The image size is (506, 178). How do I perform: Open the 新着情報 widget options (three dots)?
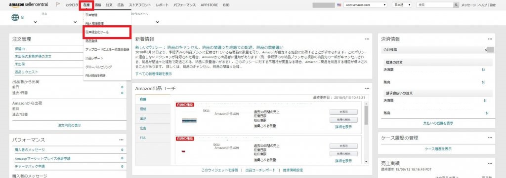367,39
